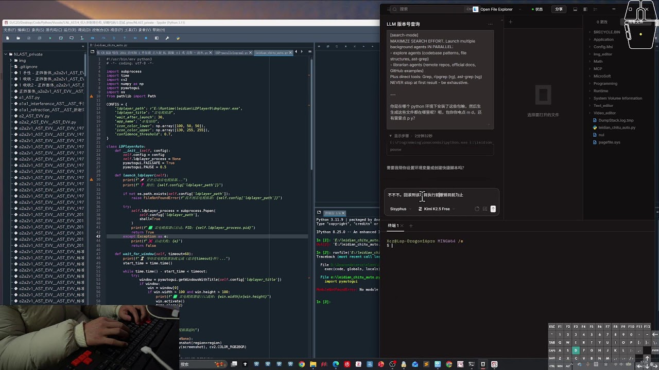The image size is (659, 370).
Task: Open leidian_chitu_auto.py in right file list
Action: point(617,127)
